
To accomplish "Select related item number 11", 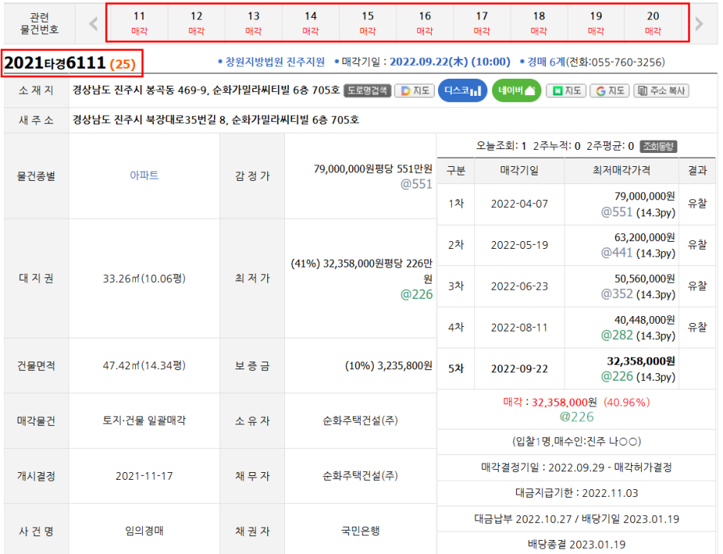I will pyautogui.click(x=139, y=23).
